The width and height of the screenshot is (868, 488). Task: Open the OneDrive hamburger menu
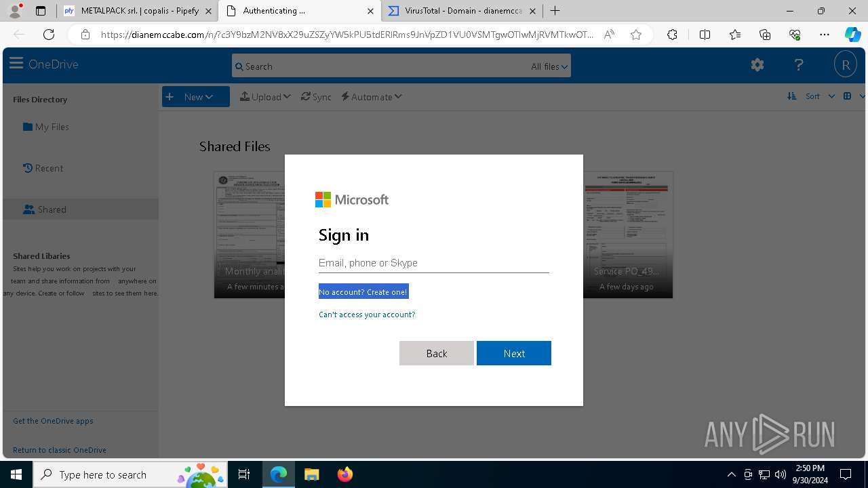16,64
